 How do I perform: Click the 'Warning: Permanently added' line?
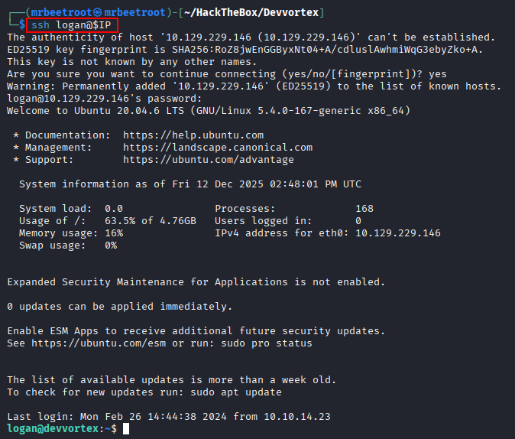(x=254, y=86)
